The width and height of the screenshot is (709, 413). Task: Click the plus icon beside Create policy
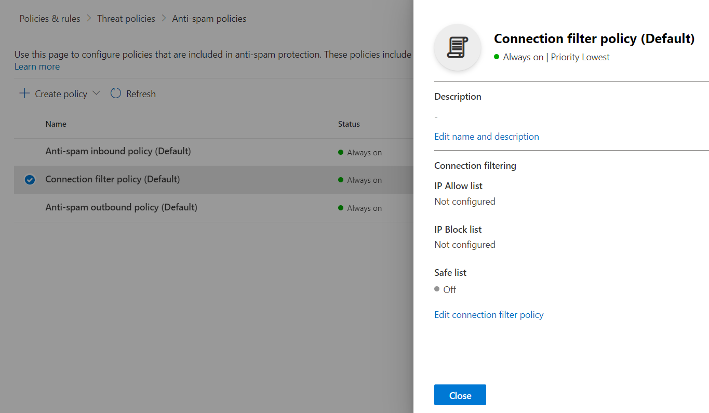tap(24, 94)
